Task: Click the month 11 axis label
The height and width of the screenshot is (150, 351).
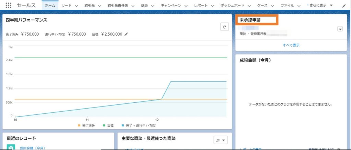Action: 87,120
